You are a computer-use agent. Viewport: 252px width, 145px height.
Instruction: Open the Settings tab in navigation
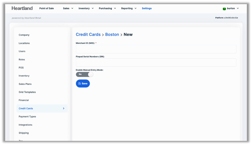click(x=147, y=8)
